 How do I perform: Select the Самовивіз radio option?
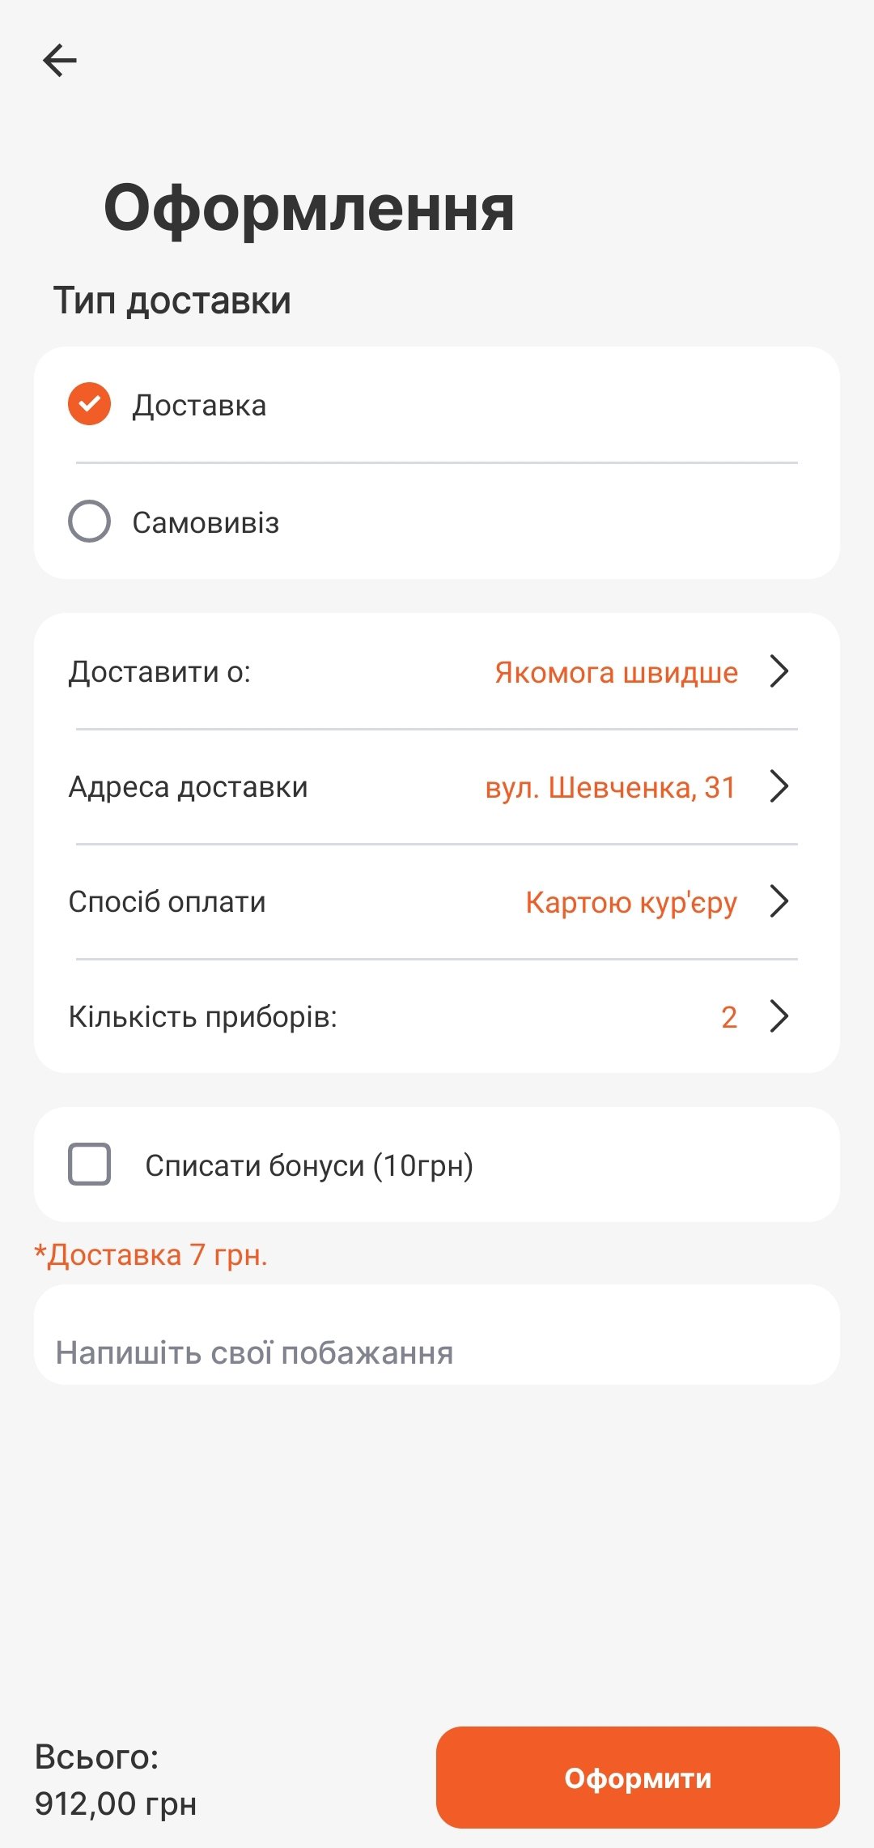click(x=89, y=522)
